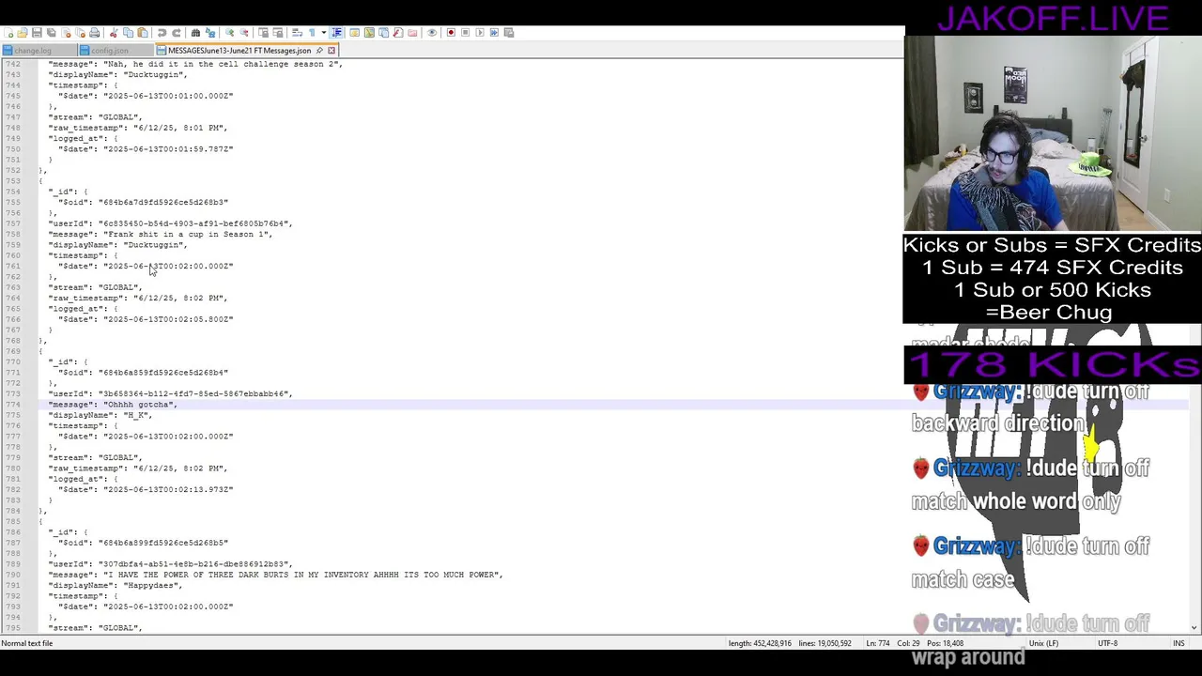1202x676 pixels.
Task: Click the Save All toolbar icon
Action: point(52,32)
